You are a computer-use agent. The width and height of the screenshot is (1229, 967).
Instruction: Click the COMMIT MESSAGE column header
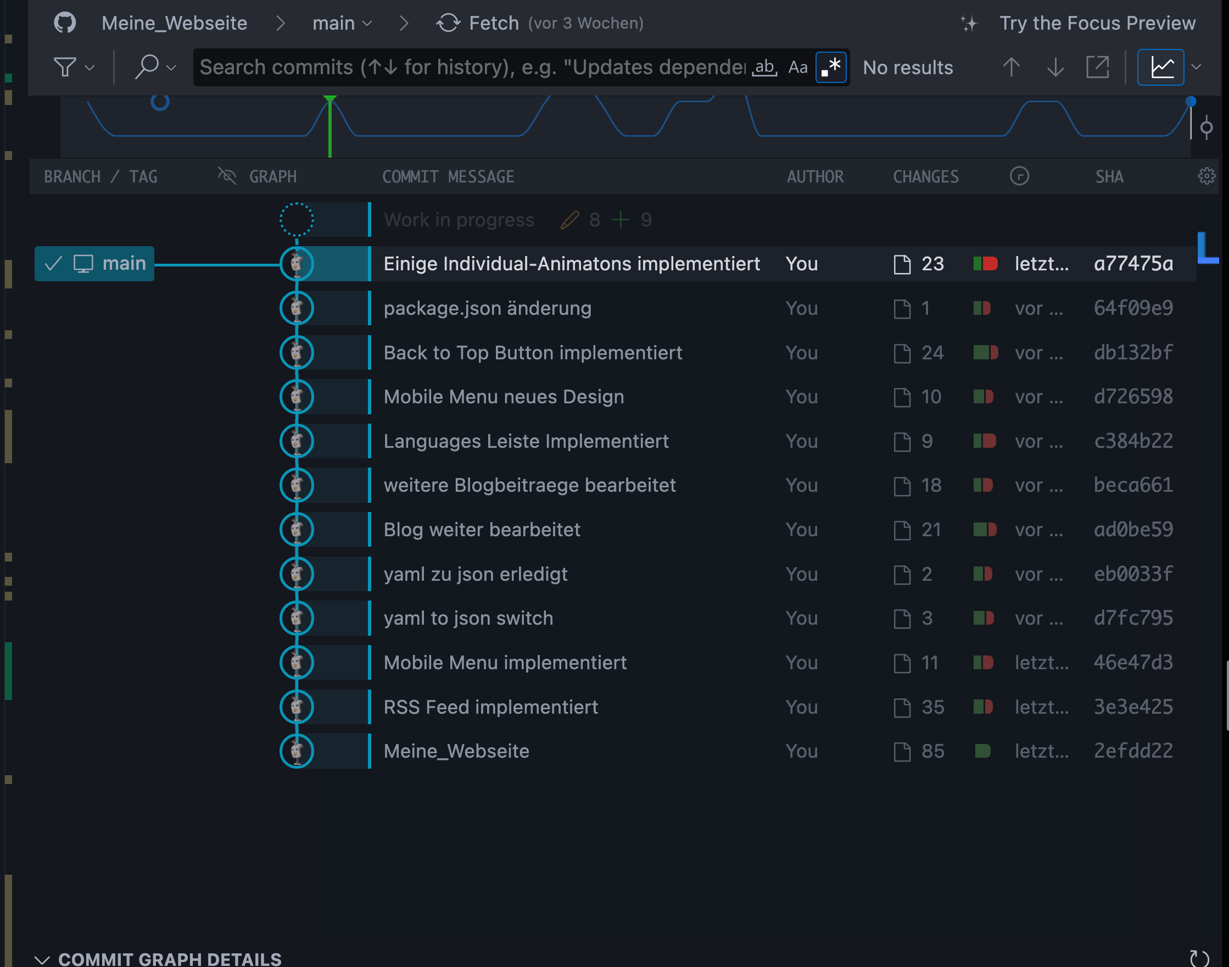click(448, 176)
